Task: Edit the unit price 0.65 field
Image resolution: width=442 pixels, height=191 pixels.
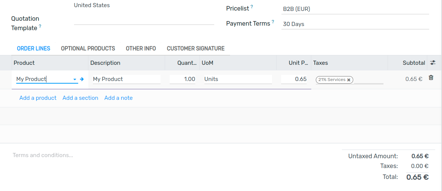Action: coord(294,79)
